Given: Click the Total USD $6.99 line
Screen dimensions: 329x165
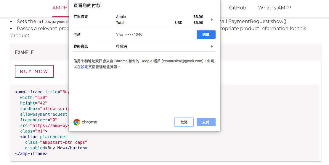Looking at the screenshot, I should [x=159, y=23].
